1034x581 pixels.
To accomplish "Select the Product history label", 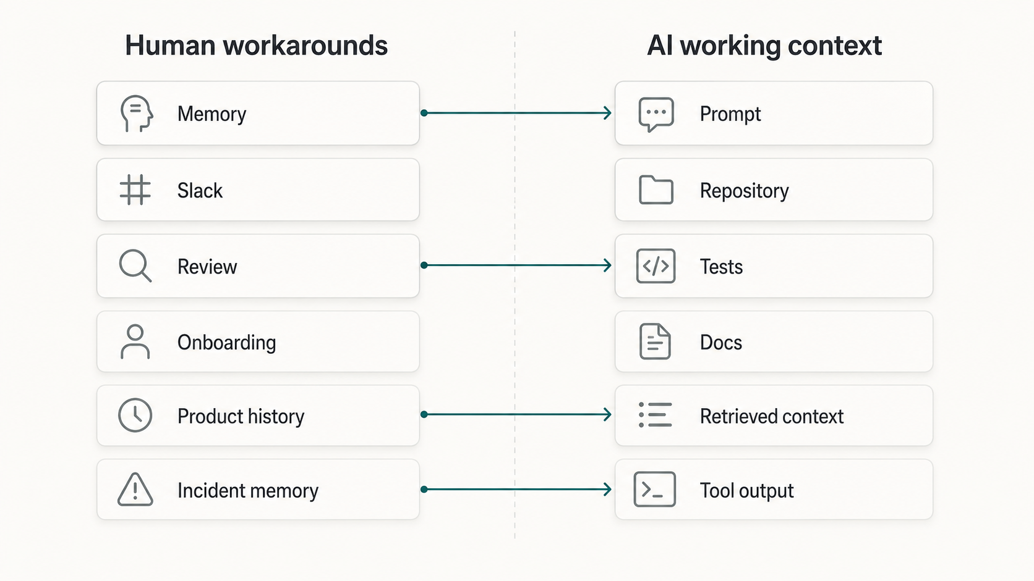I will click(x=241, y=417).
